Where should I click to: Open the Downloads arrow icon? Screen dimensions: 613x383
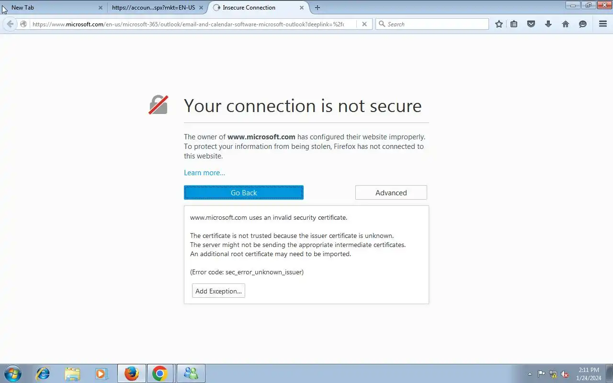click(548, 24)
